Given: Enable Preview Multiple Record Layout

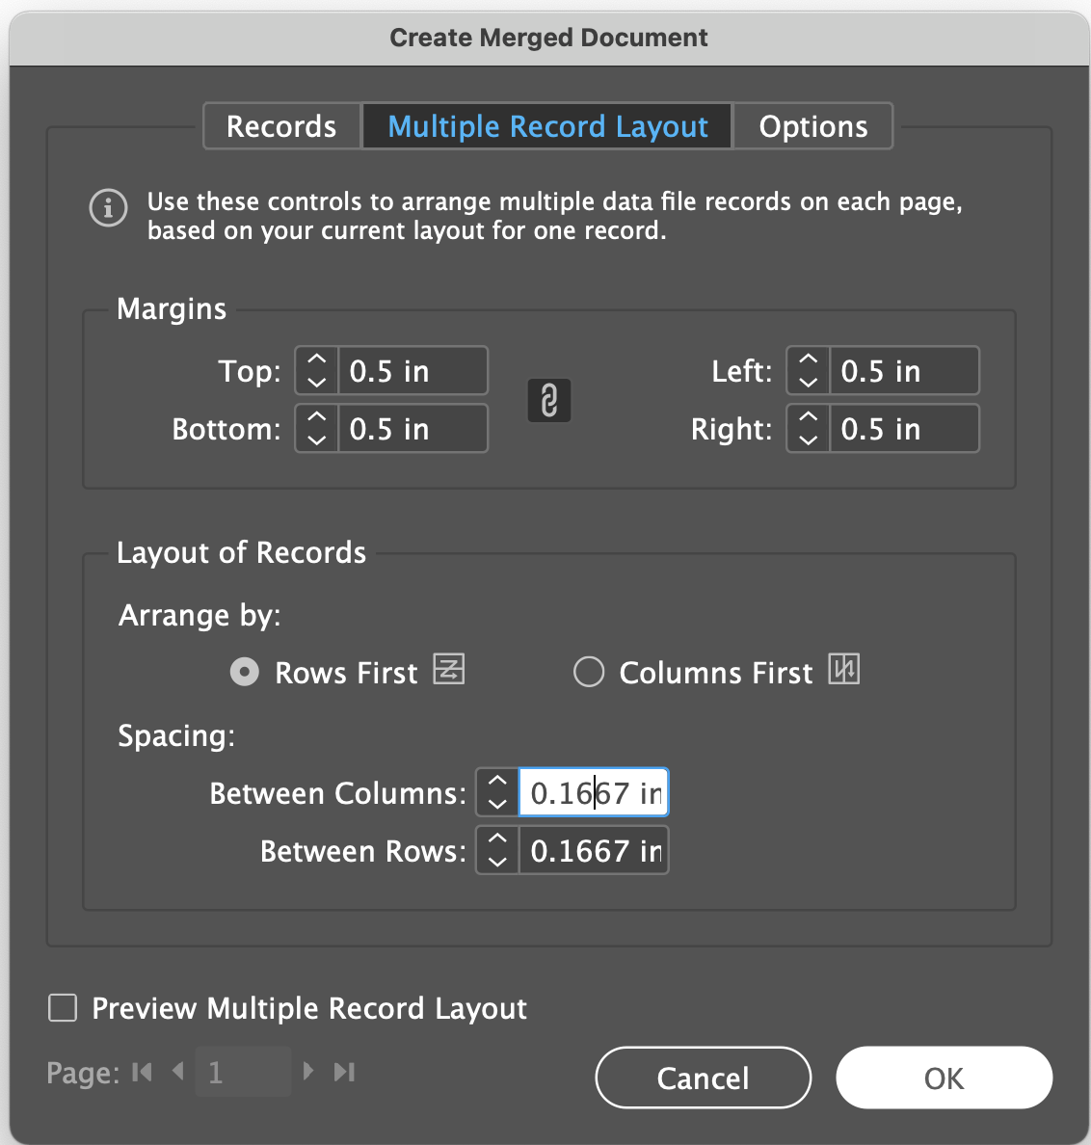Looking at the screenshot, I should pos(61,1007).
